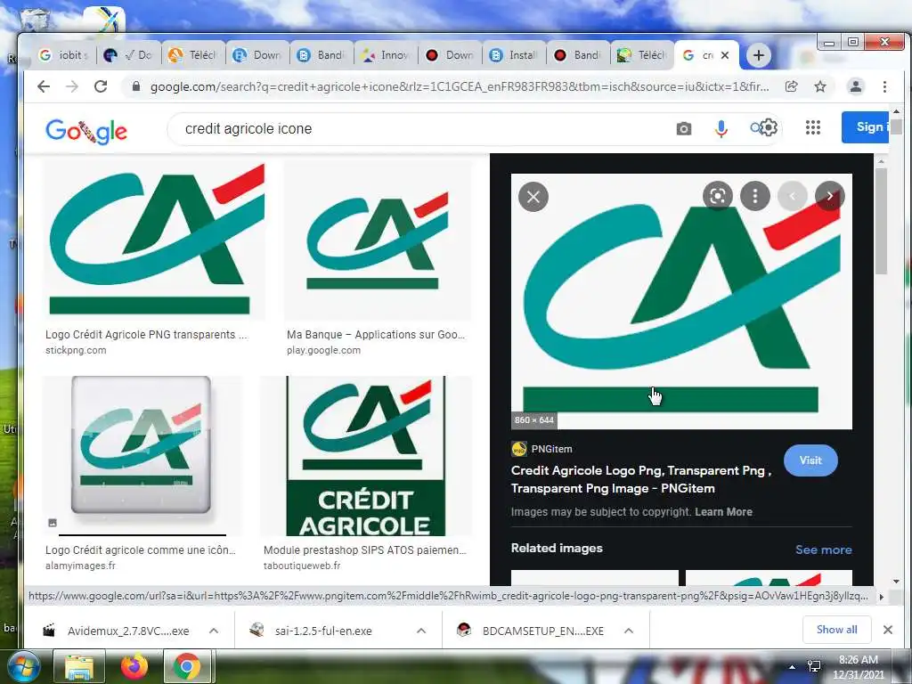Click the Google logo
912x684 pixels.
tap(86, 132)
